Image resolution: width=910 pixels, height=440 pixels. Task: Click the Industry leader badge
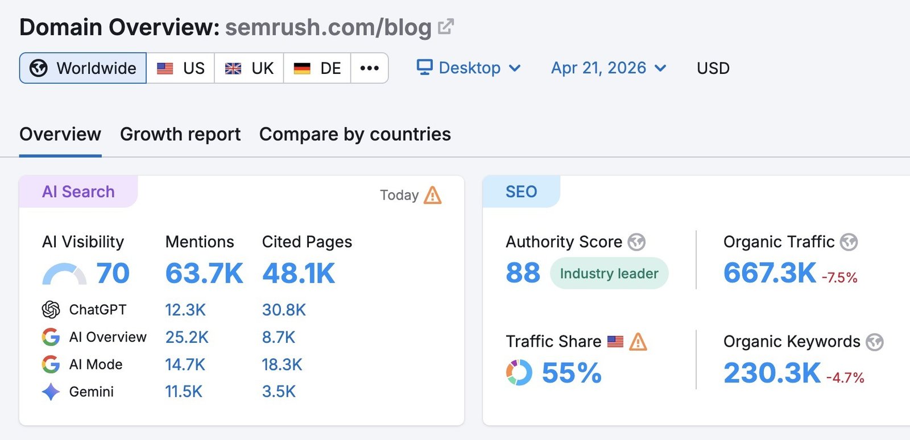tap(609, 273)
